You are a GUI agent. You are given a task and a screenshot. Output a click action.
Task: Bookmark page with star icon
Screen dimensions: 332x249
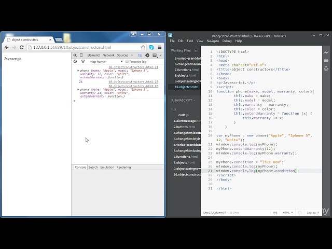click(x=143, y=47)
